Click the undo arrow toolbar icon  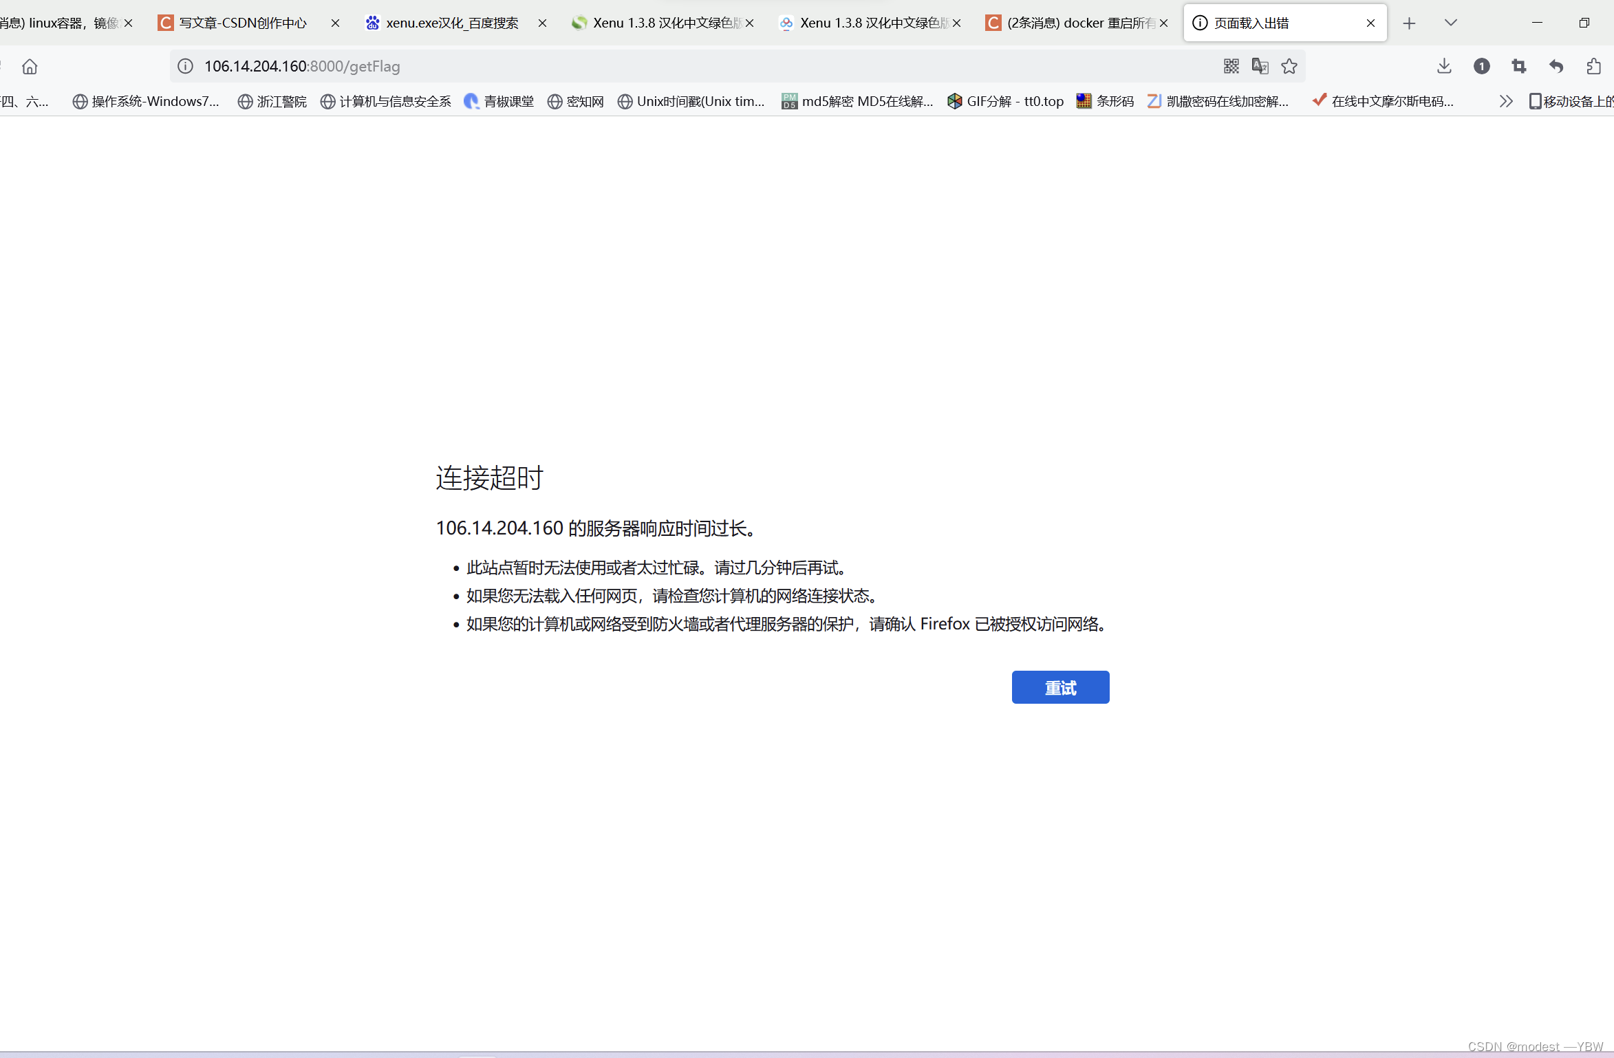point(1556,66)
